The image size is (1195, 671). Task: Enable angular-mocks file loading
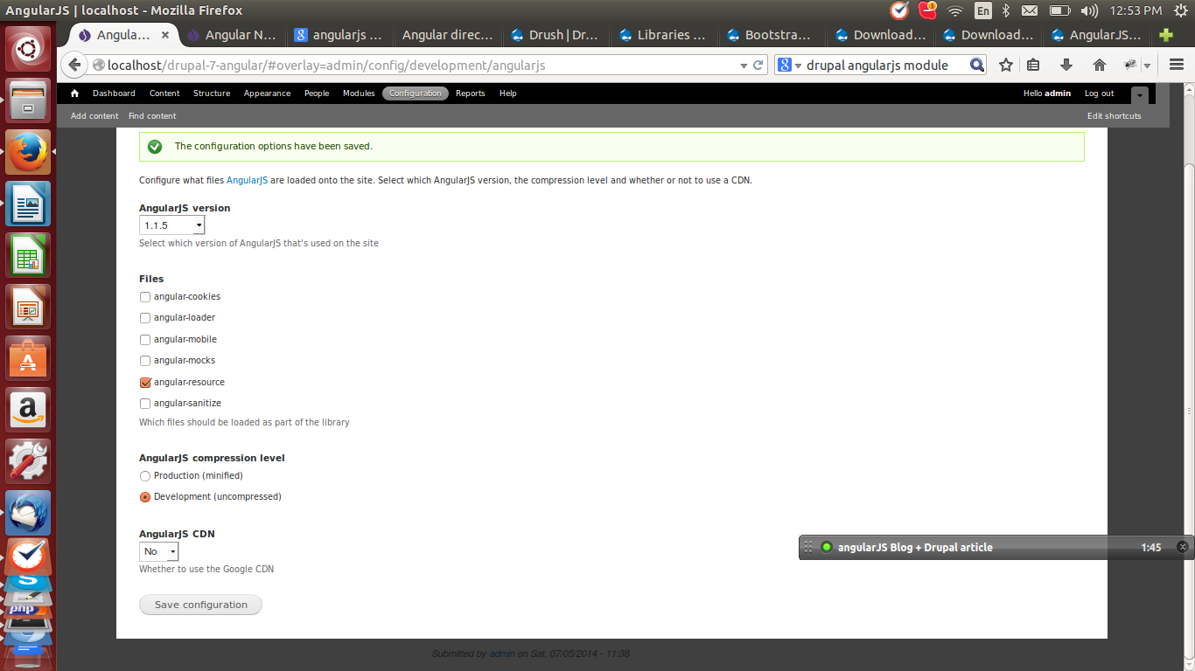[145, 361]
